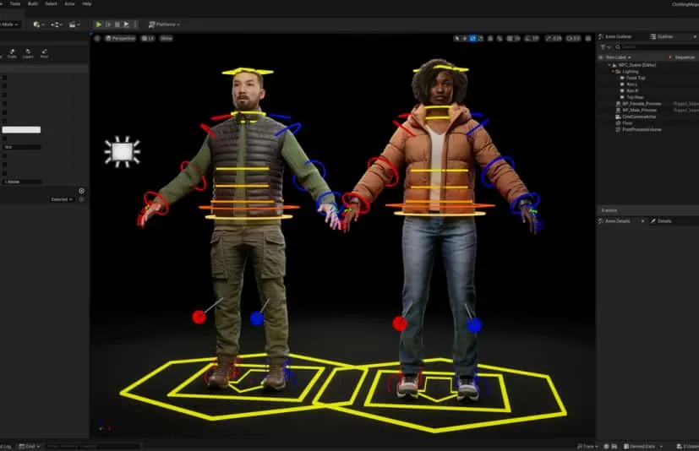This screenshot has height=451, width=699.
Task: Open the Build menu
Action: point(32,3)
